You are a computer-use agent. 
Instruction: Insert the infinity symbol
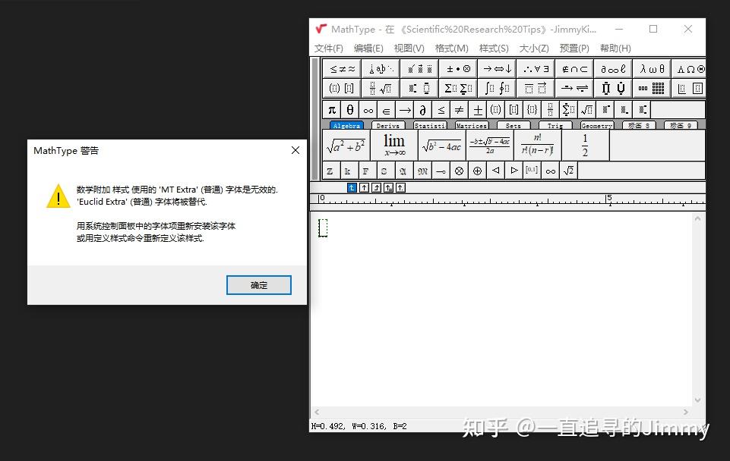pyautogui.click(x=368, y=109)
